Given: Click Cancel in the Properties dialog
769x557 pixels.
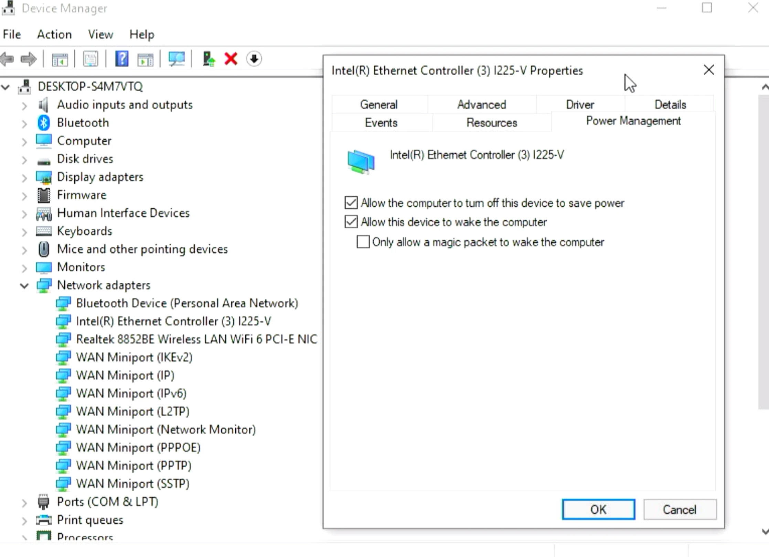Looking at the screenshot, I should [x=680, y=509].
